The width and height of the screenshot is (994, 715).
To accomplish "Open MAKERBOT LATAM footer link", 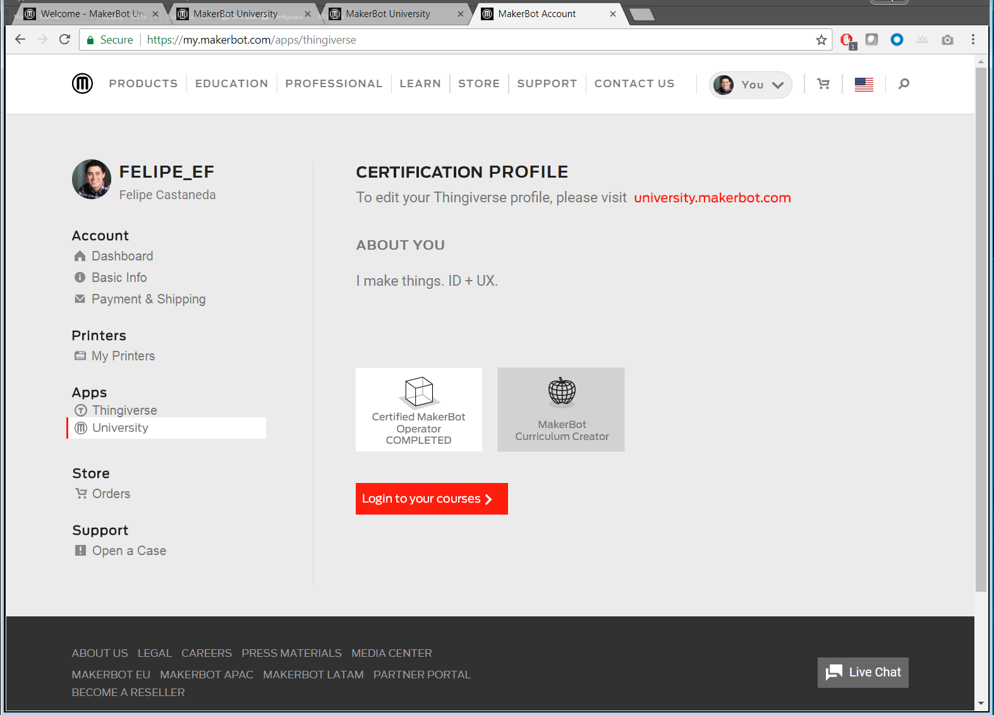I will [313, 675].
